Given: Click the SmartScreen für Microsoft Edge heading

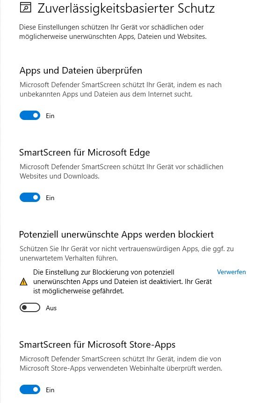Looking at the screenshot, I should click(x=85, y=152).
